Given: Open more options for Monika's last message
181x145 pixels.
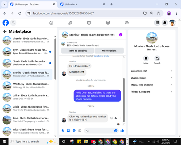Looking at the screenshot, I should [120, 118].
